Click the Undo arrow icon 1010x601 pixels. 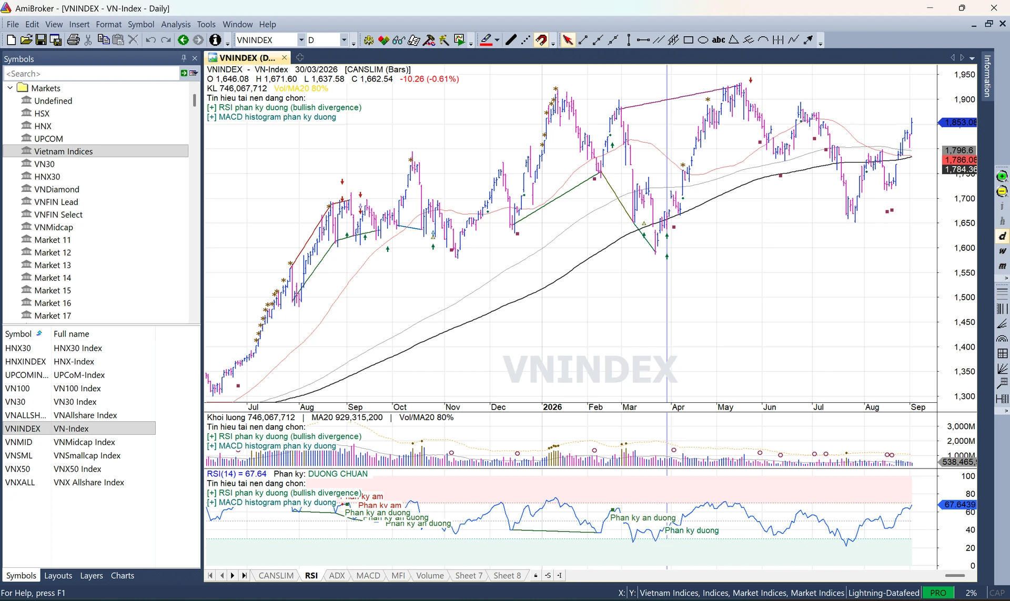click(150, 40)
